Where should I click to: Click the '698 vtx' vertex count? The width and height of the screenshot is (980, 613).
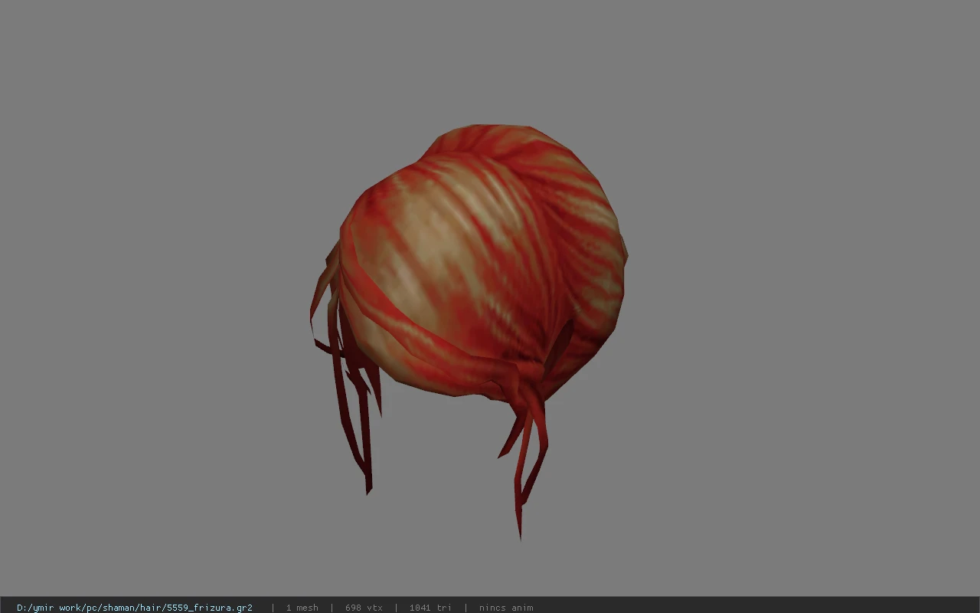pos(364,608)
